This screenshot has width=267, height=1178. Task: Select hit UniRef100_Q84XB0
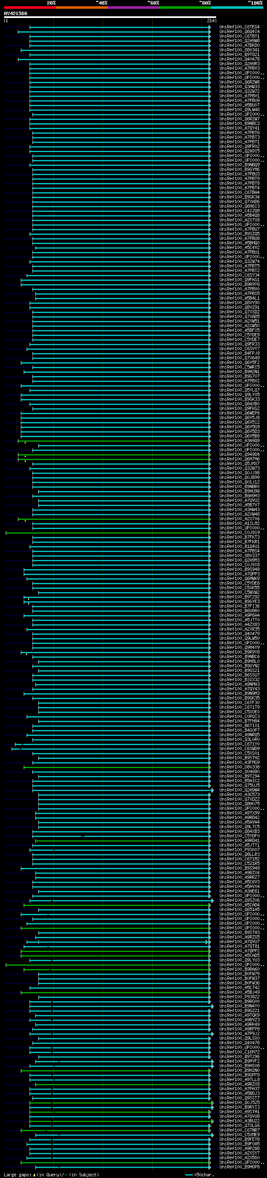pyautogui.click(x=239, y=404)
